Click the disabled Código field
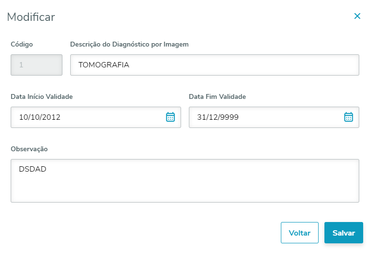 point(36,65)
